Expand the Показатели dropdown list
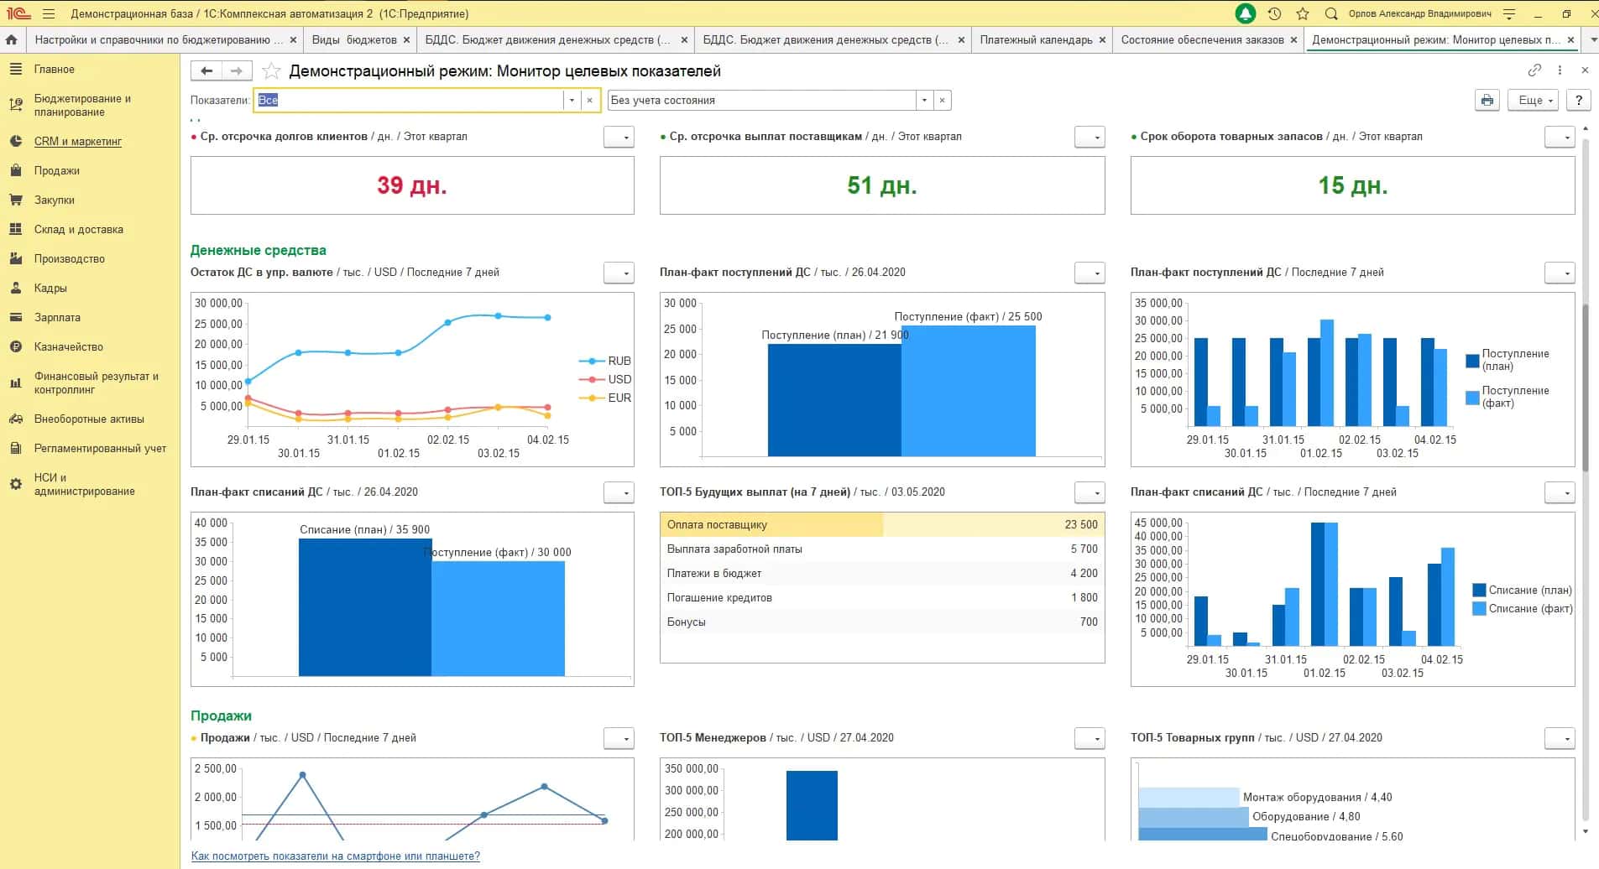Screen dimensions: 1599x869 pyautogui.click(x=572, y=100)
